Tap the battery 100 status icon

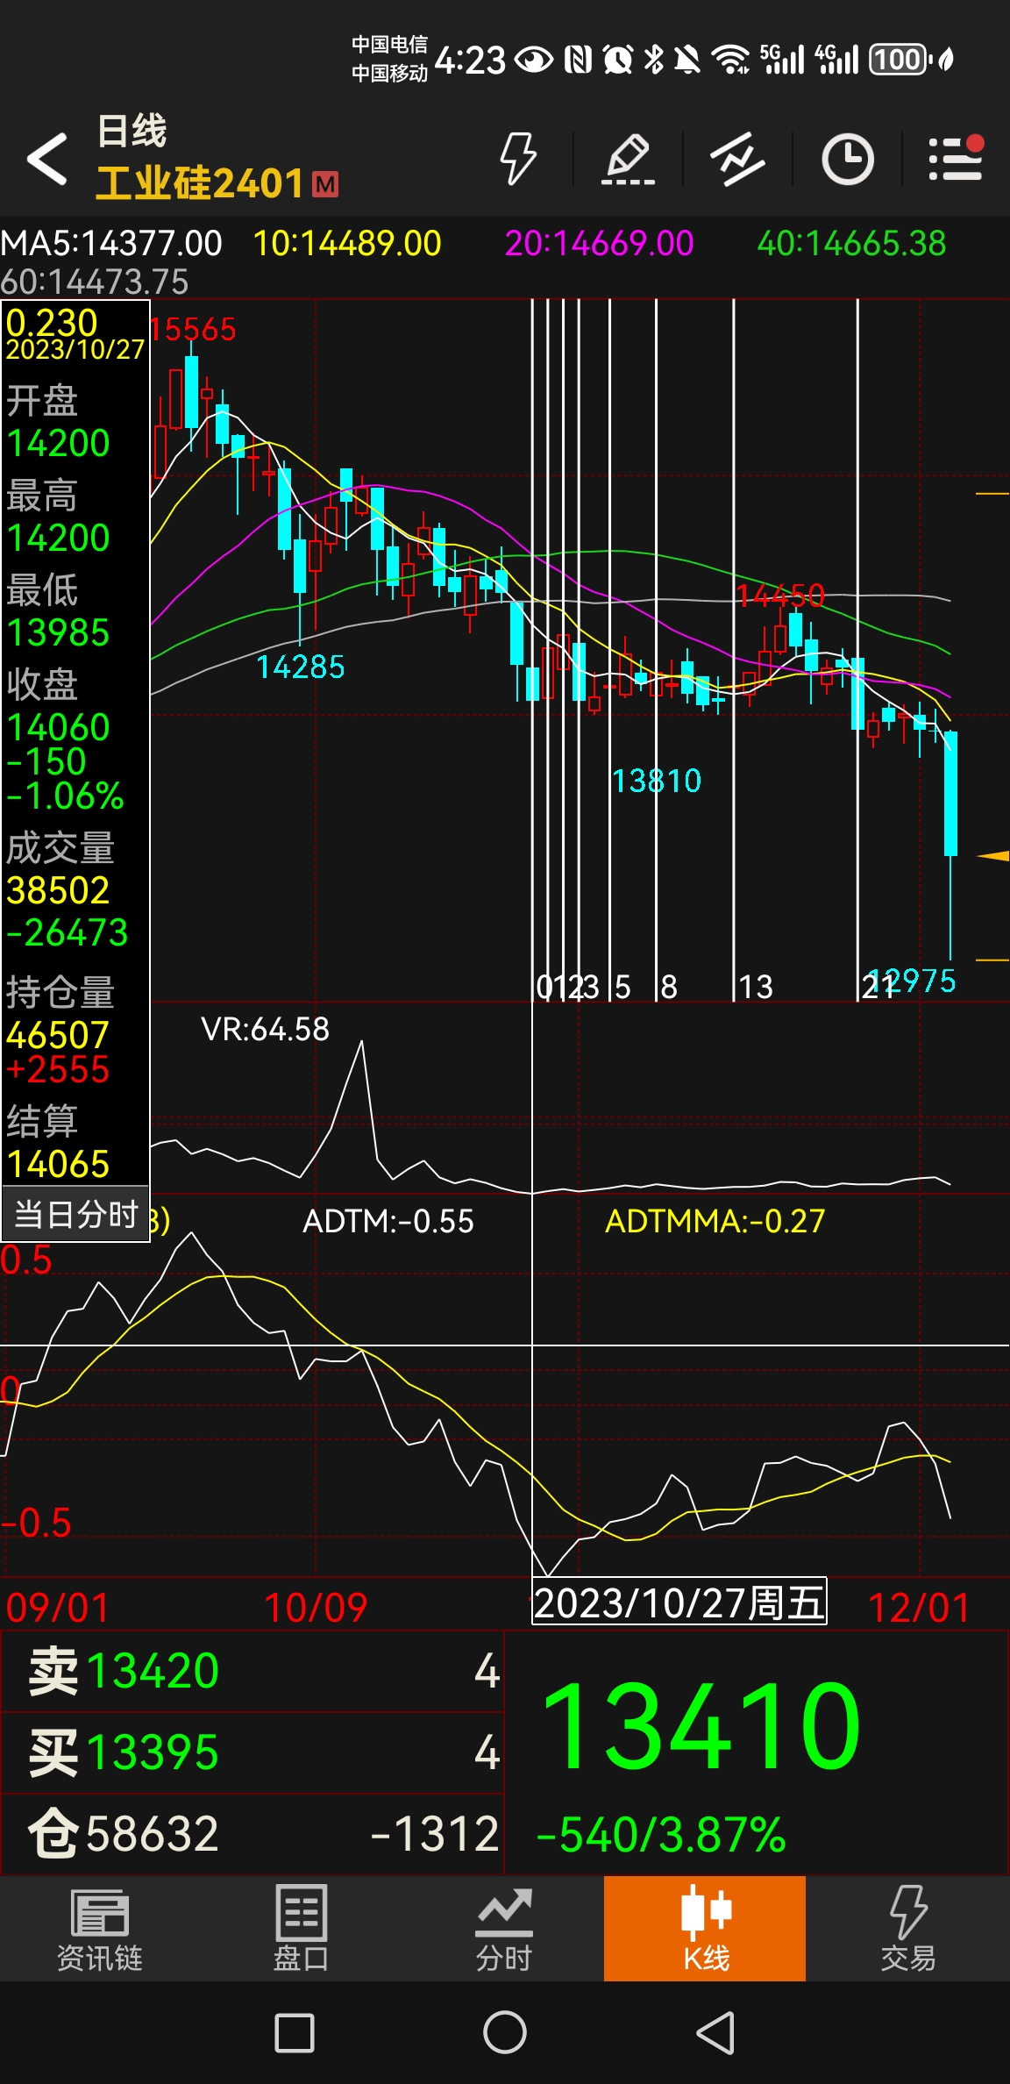pos(900,60)
